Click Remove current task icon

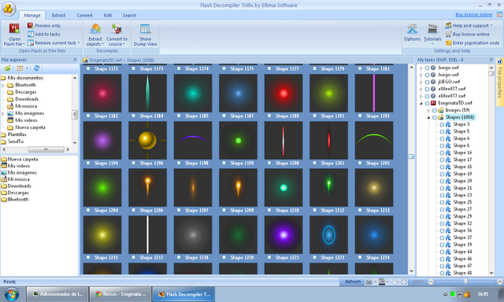coord(30,42)
